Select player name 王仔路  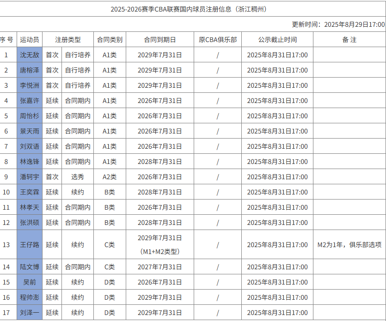click(x=30, y=245)
